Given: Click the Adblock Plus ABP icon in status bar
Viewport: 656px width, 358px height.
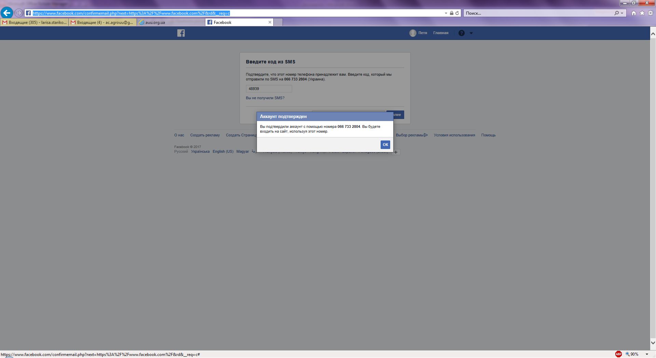Looking at the screenshot, I should click(x=618, y=354).
